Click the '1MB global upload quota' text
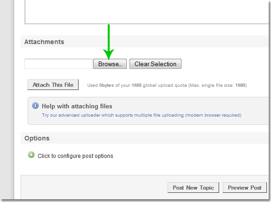Viewport: 271px width, 202px height. click(x=159, y=85)
